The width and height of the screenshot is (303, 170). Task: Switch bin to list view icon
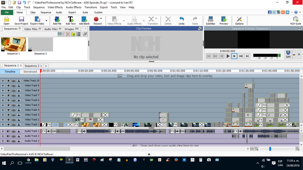(79, 34)
